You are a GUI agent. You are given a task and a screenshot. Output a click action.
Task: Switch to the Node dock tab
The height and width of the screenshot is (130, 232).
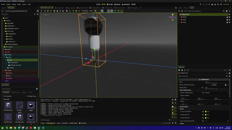pyautogui.click(x=180, y=8)
